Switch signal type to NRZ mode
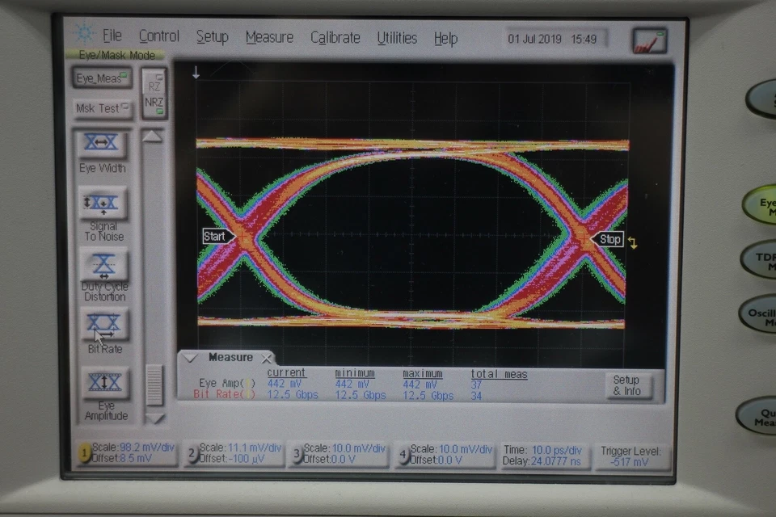The height and width of the screenshot is (517, 776). [154, 103]
